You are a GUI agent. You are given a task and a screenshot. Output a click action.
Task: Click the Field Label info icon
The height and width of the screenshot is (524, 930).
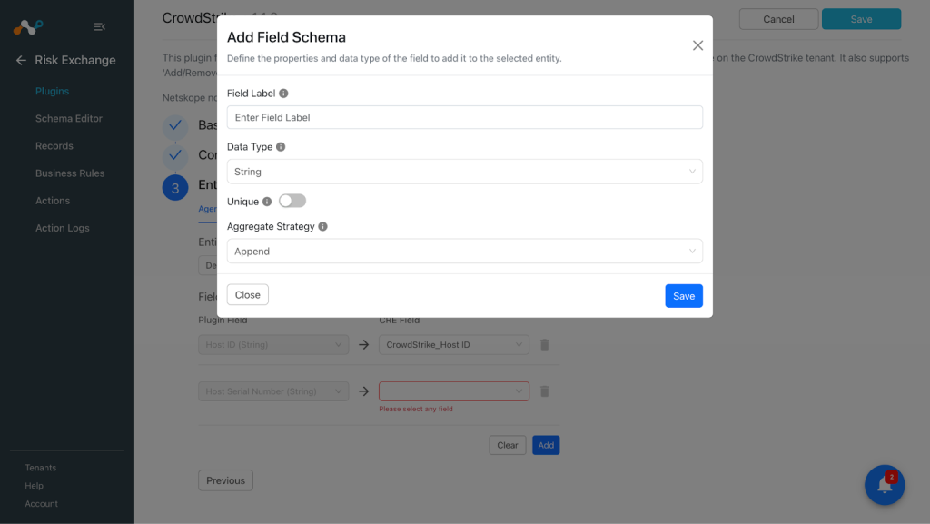pyautogui.click(x=283, y=93)
